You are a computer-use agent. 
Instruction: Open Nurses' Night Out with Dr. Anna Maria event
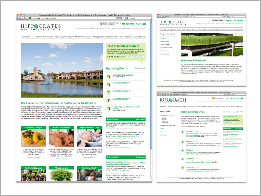[x=126, y=107]
